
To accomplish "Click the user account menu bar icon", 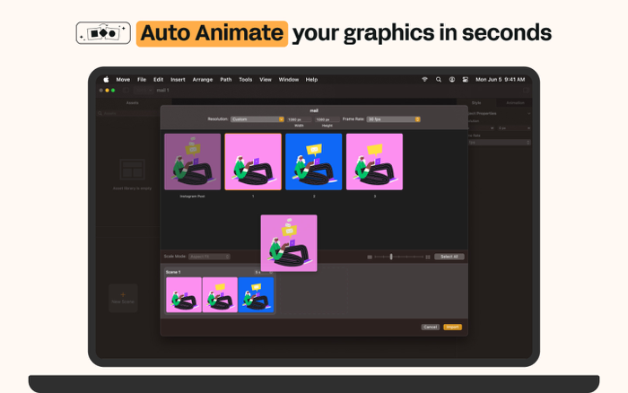I will 452,79.
